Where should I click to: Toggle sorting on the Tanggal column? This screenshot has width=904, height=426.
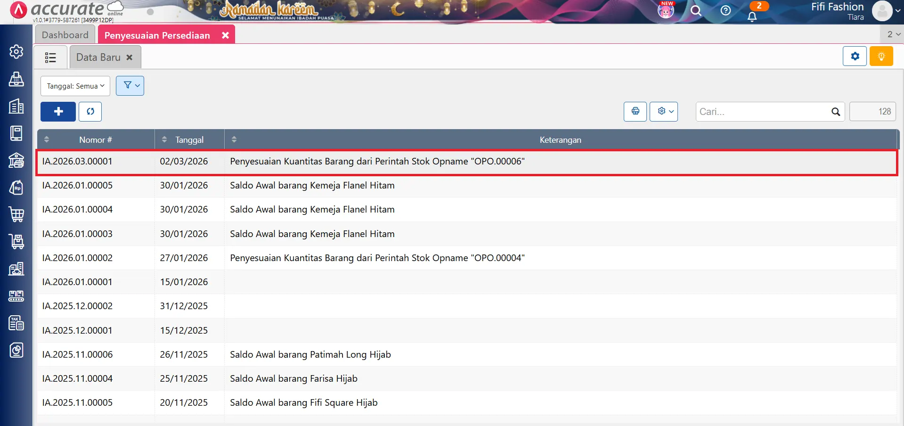164,139
